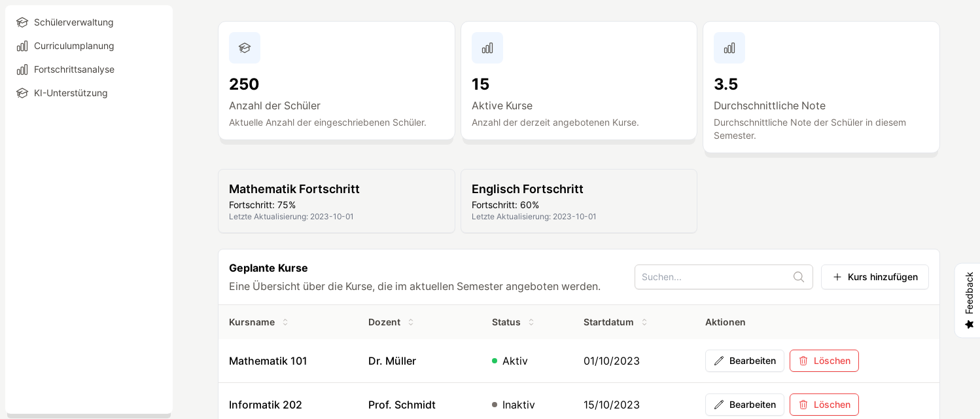
Task: Click trash icon in Informatik 202 row
Action: click(803, 405)
